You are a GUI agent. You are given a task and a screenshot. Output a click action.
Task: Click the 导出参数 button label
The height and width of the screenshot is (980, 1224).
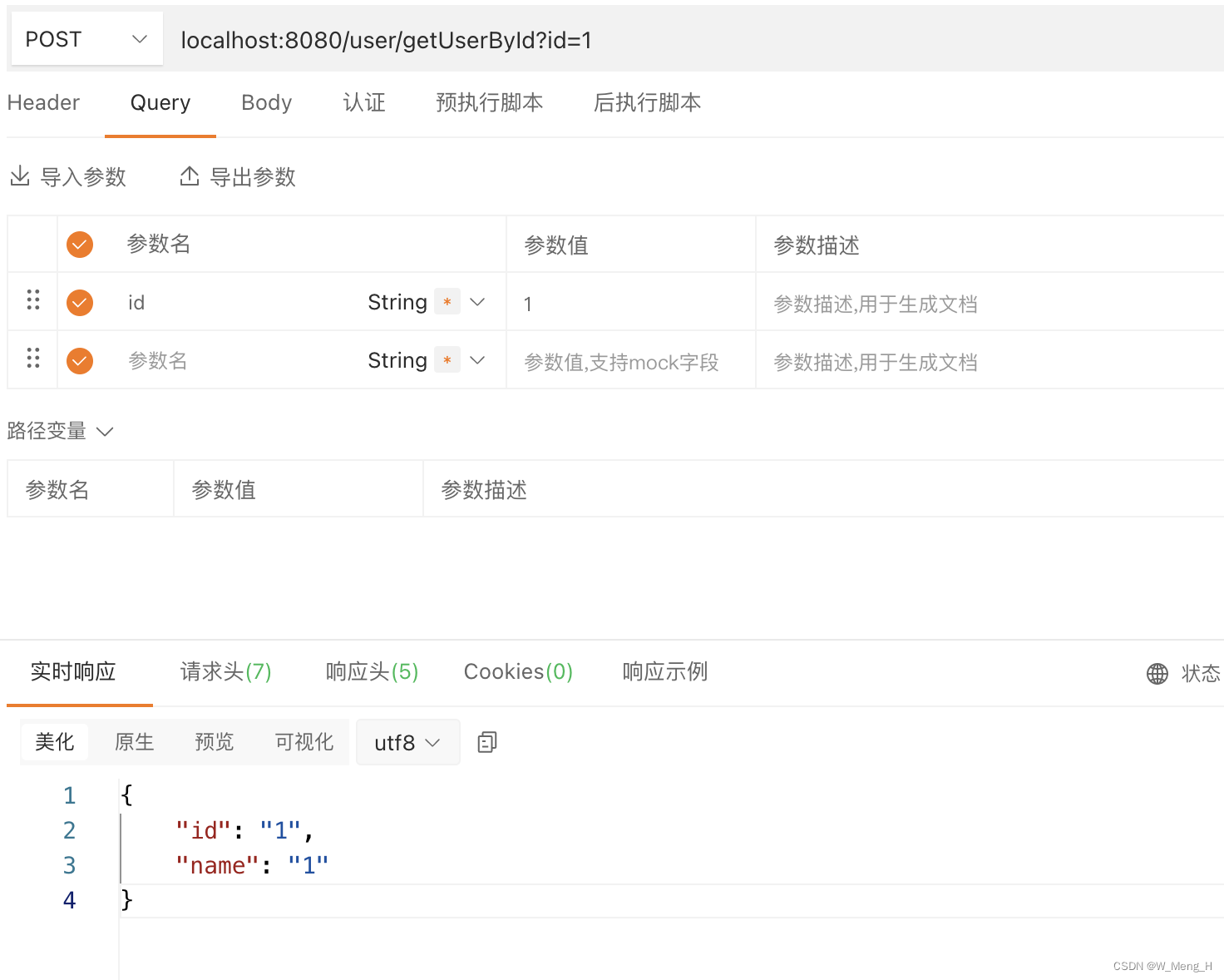click(253, 177)
